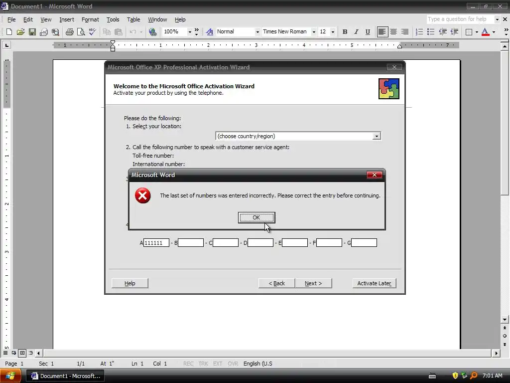Open the border style dropdown arrow

[477, 31]
